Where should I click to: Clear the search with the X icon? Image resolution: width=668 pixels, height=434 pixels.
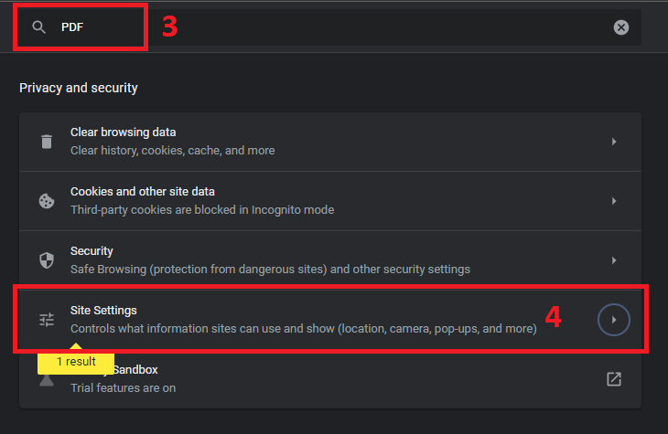[x=620, y=27]
